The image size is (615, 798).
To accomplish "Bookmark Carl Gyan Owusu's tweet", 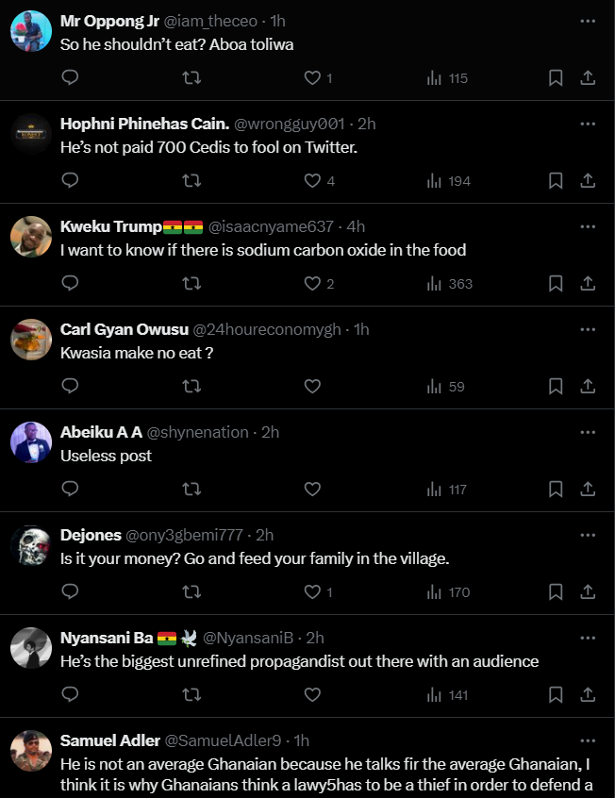I will (556, 386).
